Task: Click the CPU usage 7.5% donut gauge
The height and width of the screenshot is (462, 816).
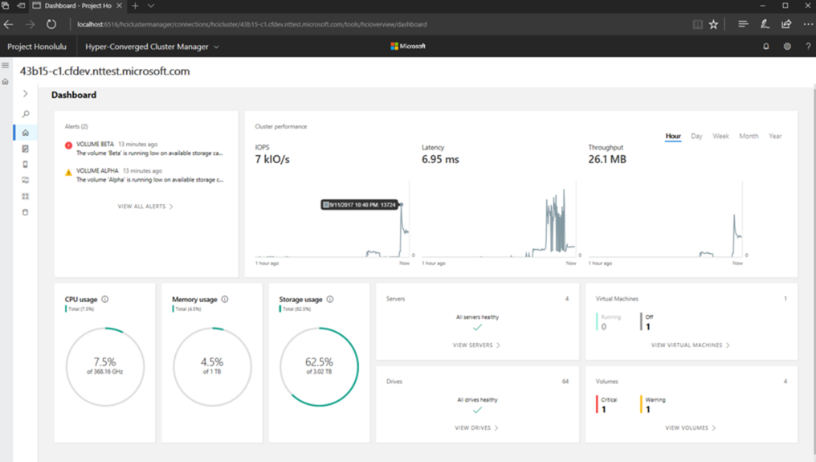Action: click(105, 366)
